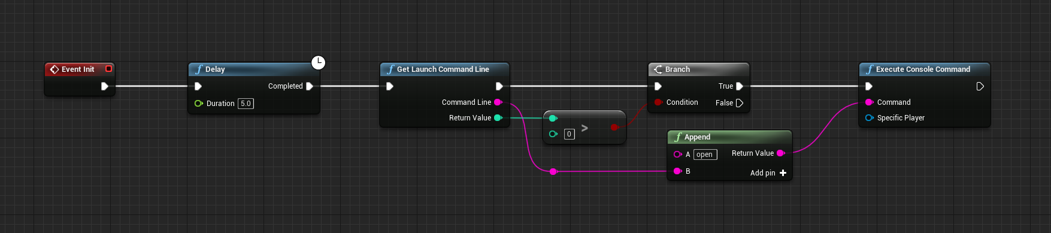The height and width of the screenshot is (233, 1051).
Task: Click the Event Init execution output pin
Action: [x=105, y=86]
